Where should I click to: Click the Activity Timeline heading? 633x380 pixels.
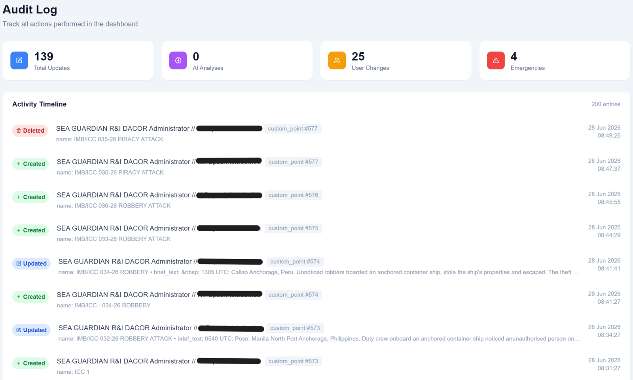click(x=39, y=104)
